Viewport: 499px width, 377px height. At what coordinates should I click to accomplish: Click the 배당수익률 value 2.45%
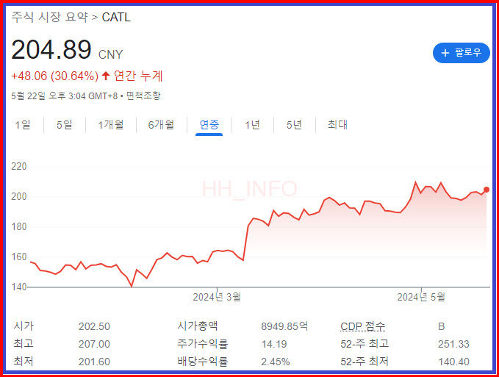tap(276, 362)
